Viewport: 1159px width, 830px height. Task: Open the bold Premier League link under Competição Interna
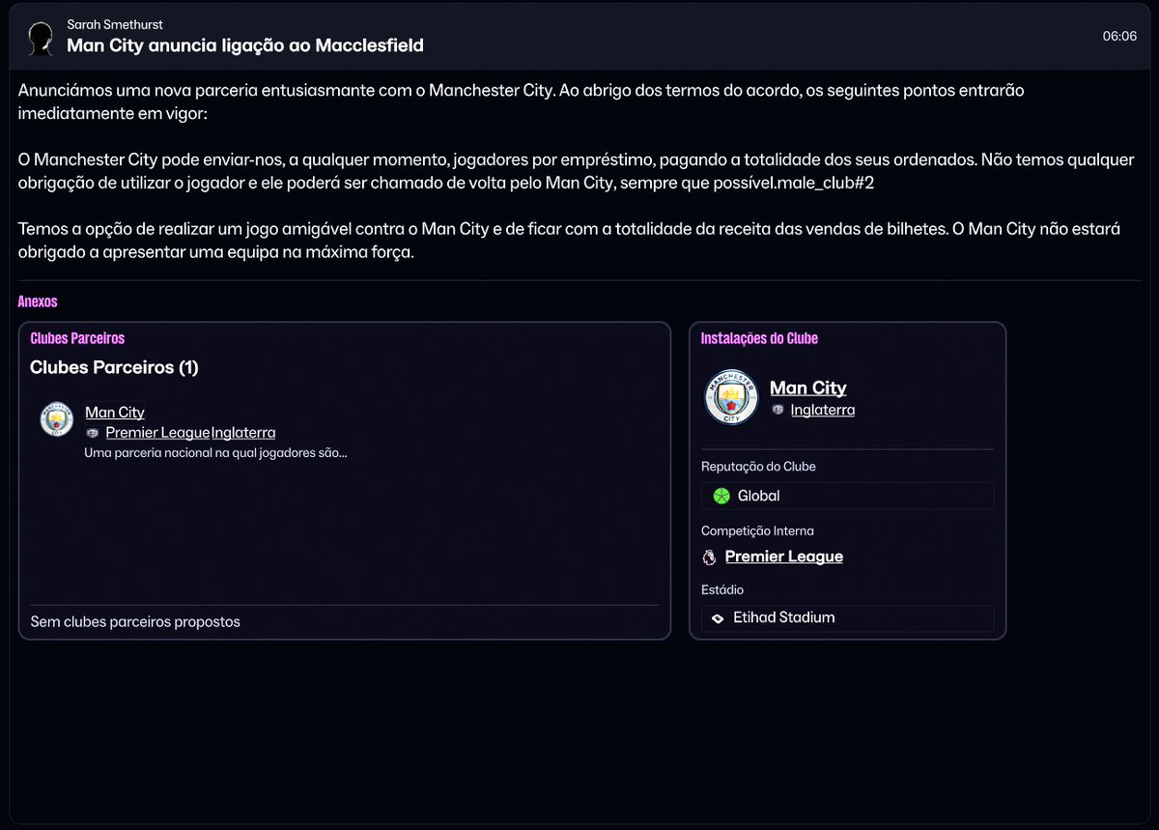(784, 557)
